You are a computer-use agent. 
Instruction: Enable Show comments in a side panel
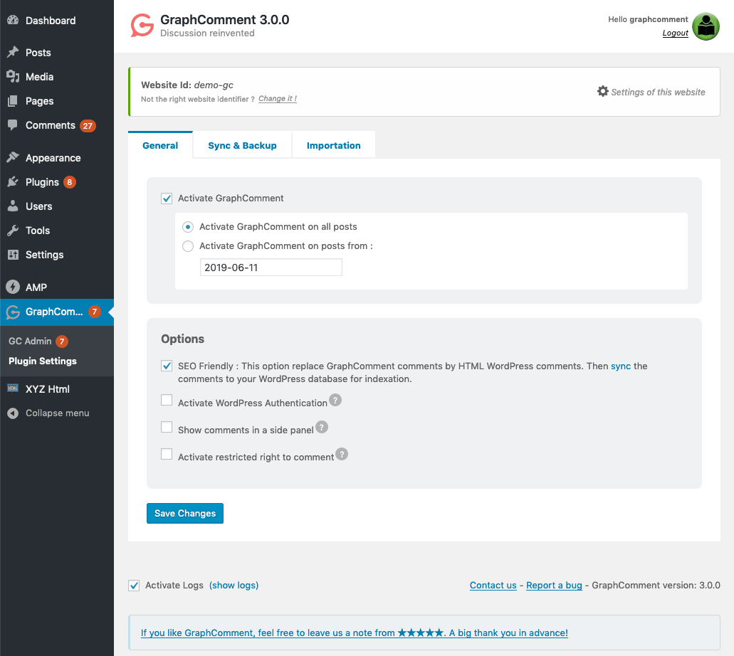(167, 427)
